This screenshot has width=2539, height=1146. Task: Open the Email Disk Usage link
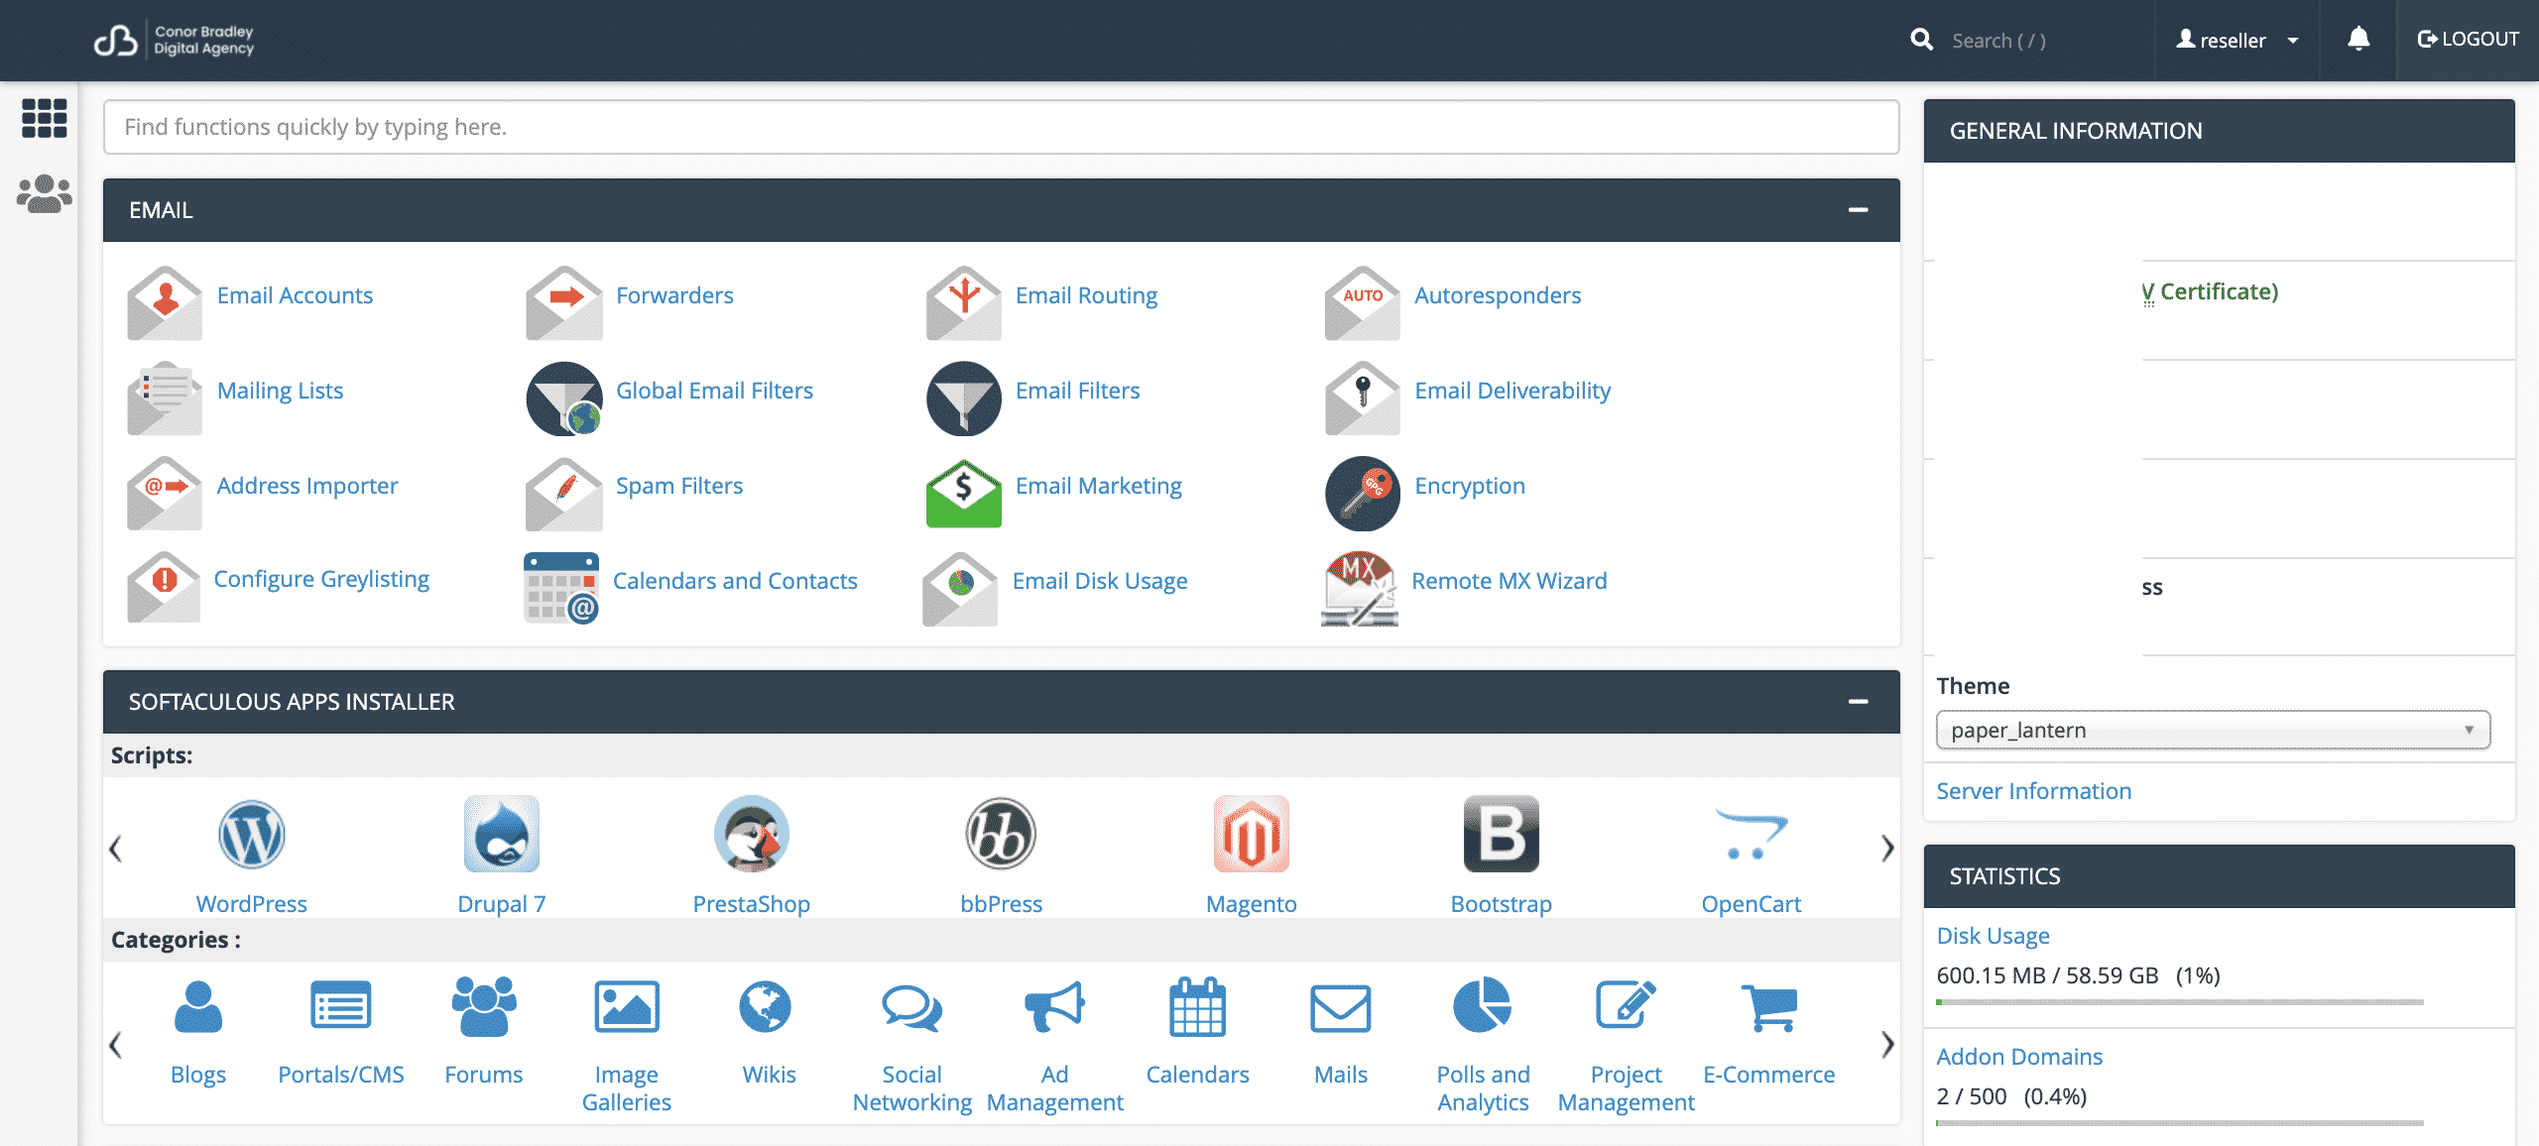[x=1100, y=581]
